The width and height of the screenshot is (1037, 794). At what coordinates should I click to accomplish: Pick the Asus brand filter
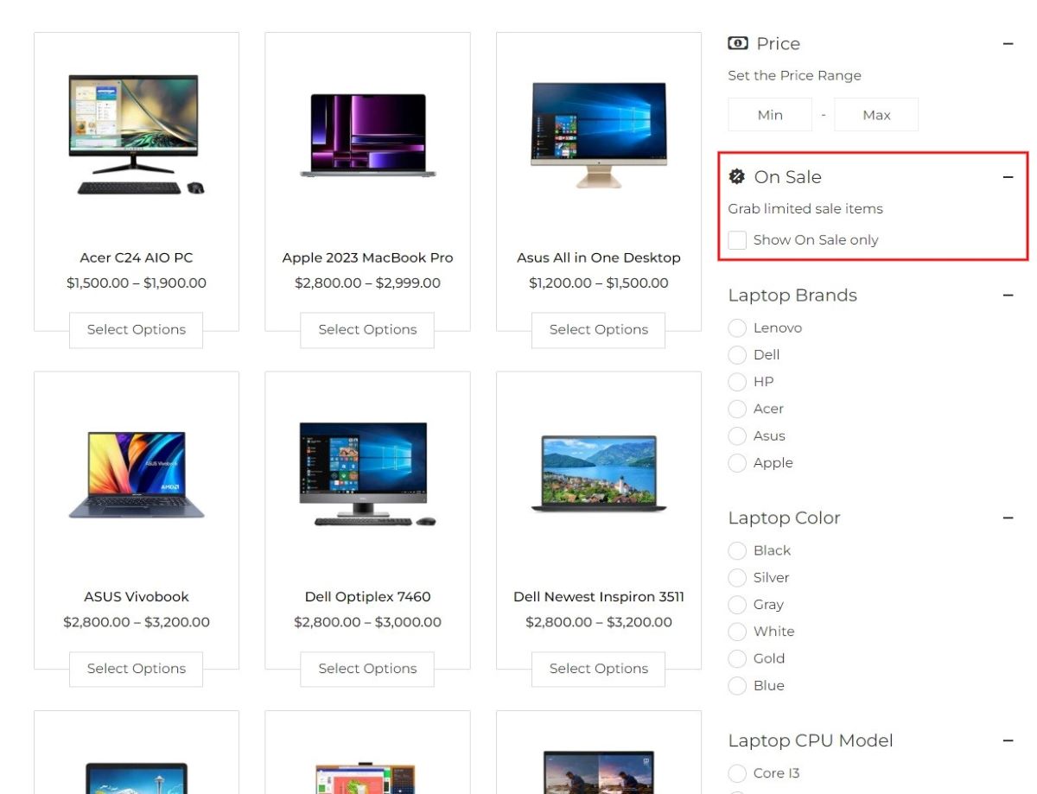pos(737,436)
